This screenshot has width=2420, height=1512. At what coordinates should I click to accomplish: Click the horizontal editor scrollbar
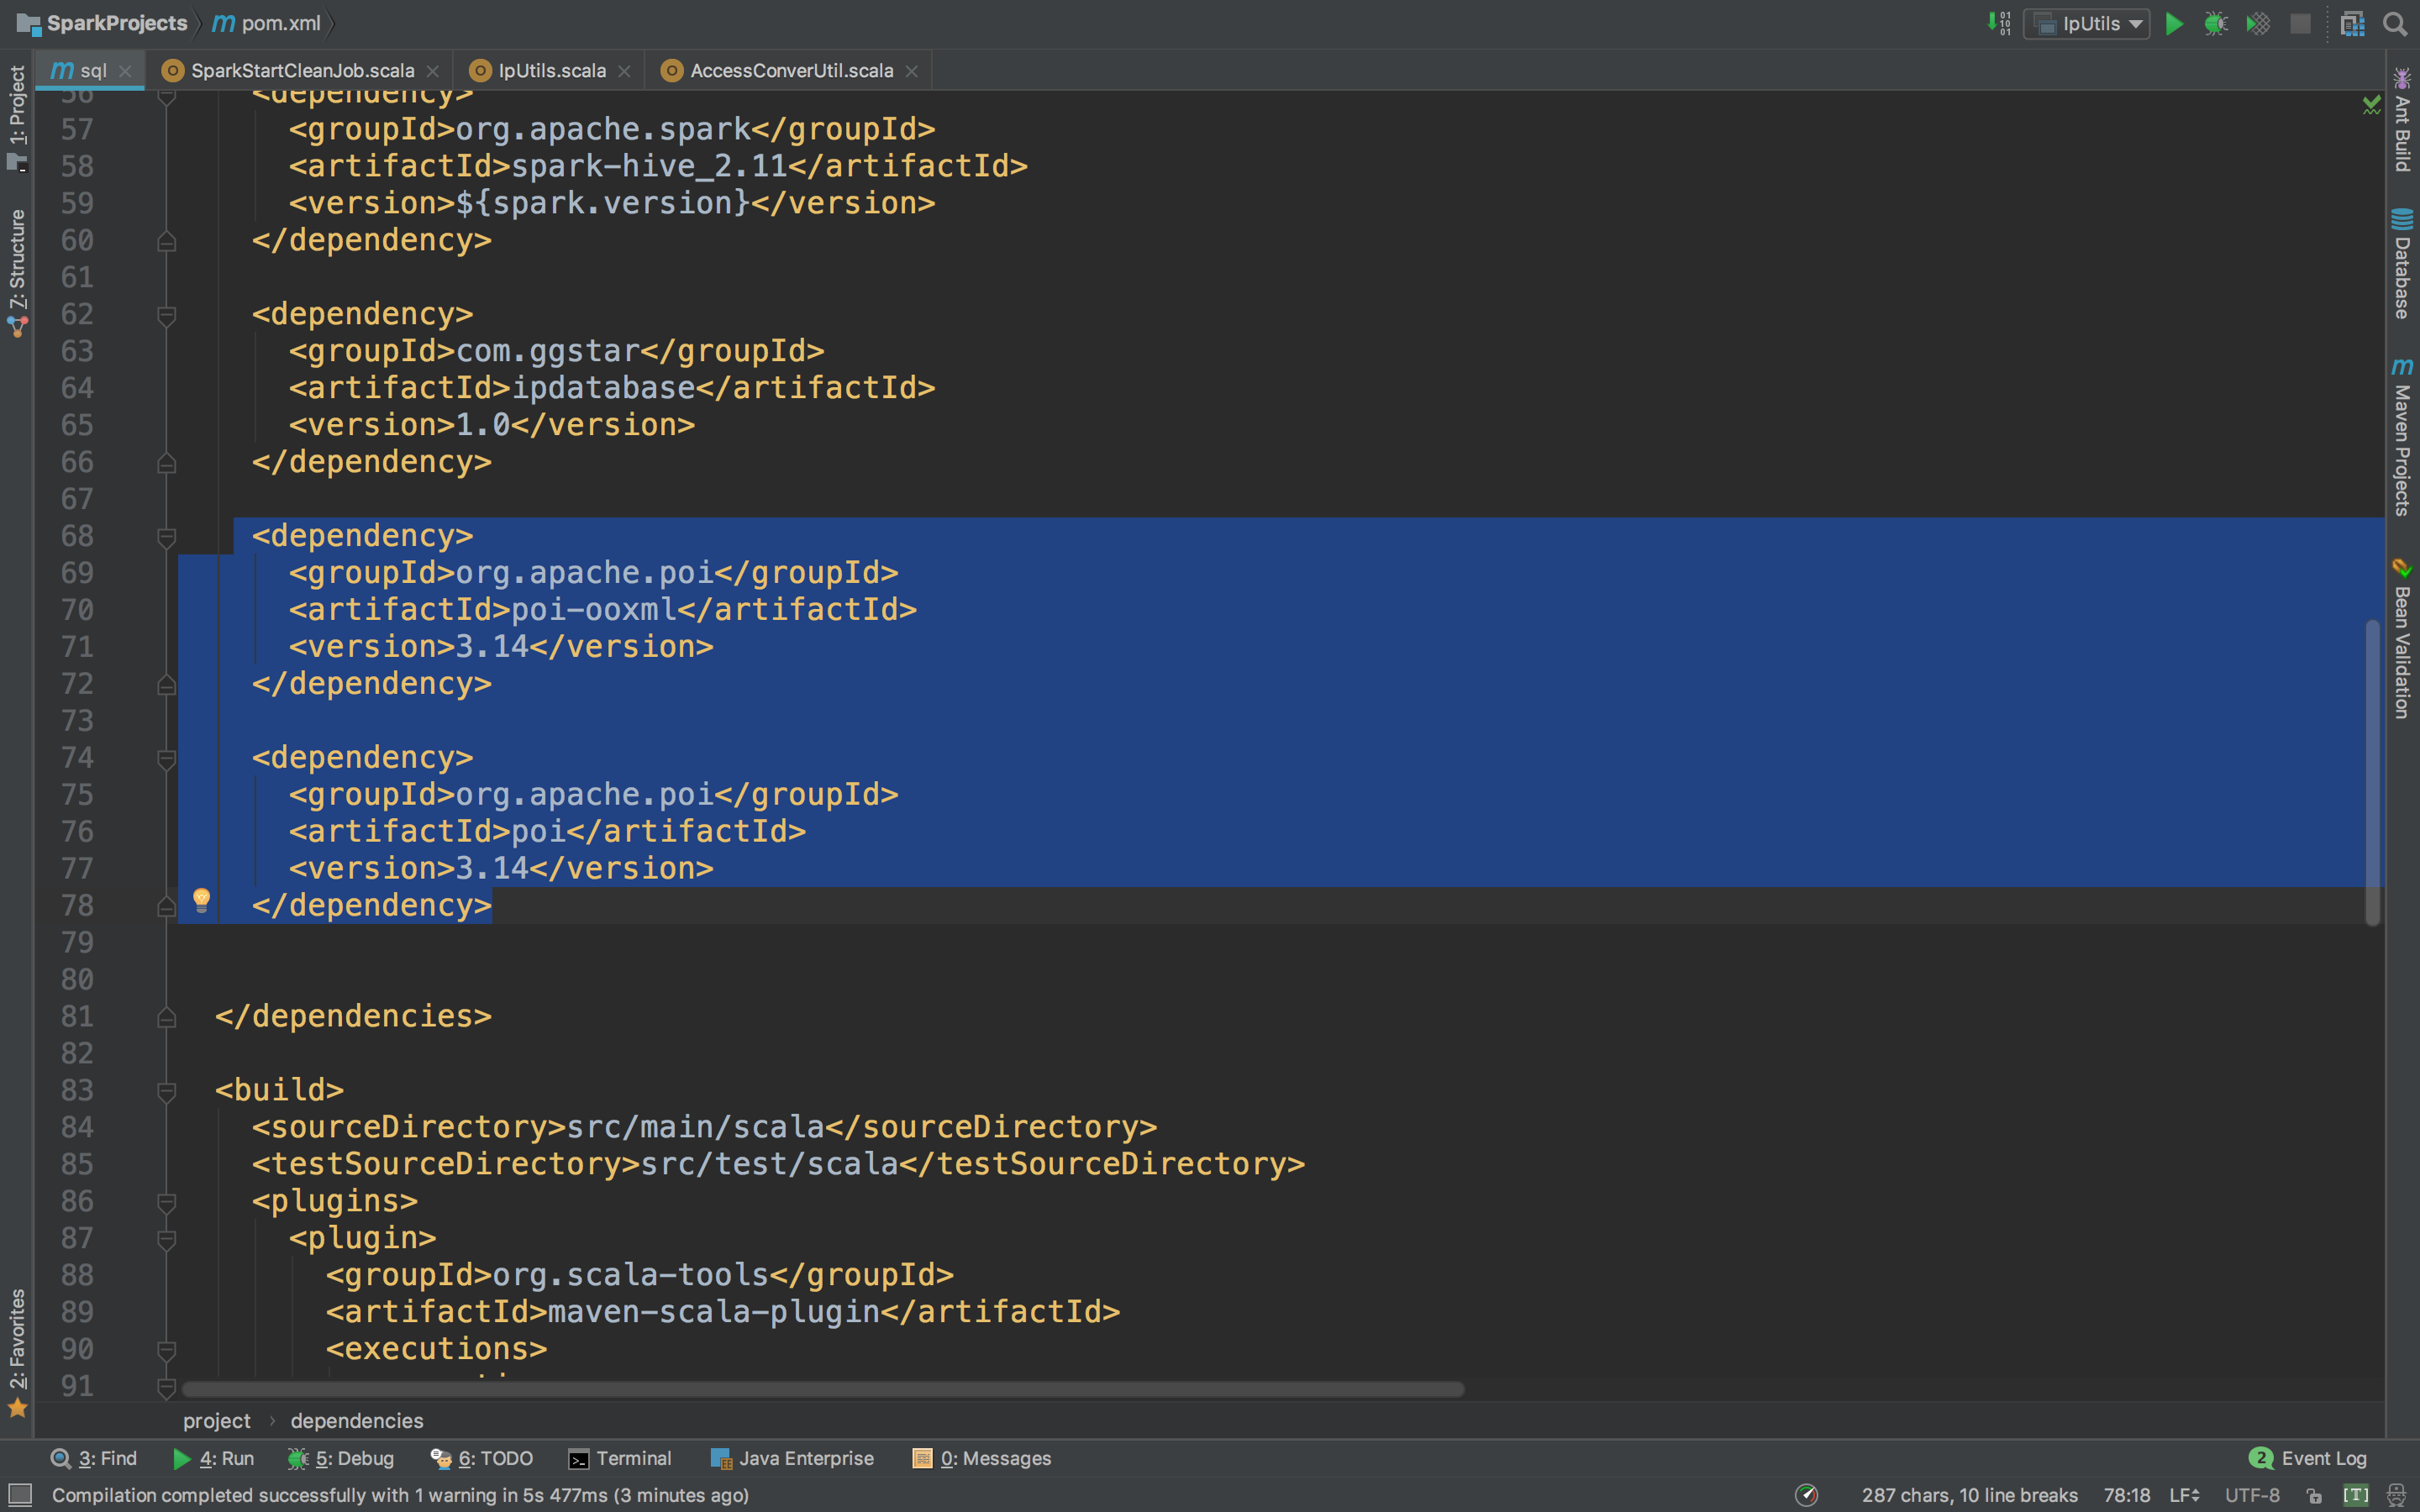(x=822, y=1389)
